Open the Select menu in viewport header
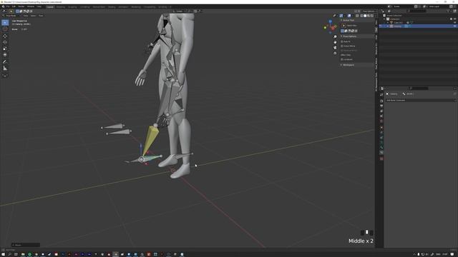Screen dimensions: 458x257 (34, 16)
